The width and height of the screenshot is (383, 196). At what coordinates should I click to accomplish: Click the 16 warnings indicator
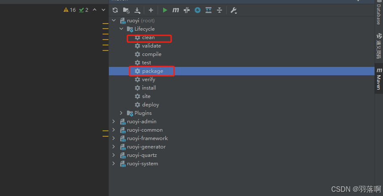(x=70, y=10)
